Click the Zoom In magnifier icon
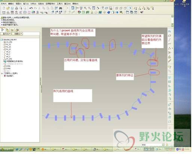The image size is (192, 154). [x=85, y=8]
